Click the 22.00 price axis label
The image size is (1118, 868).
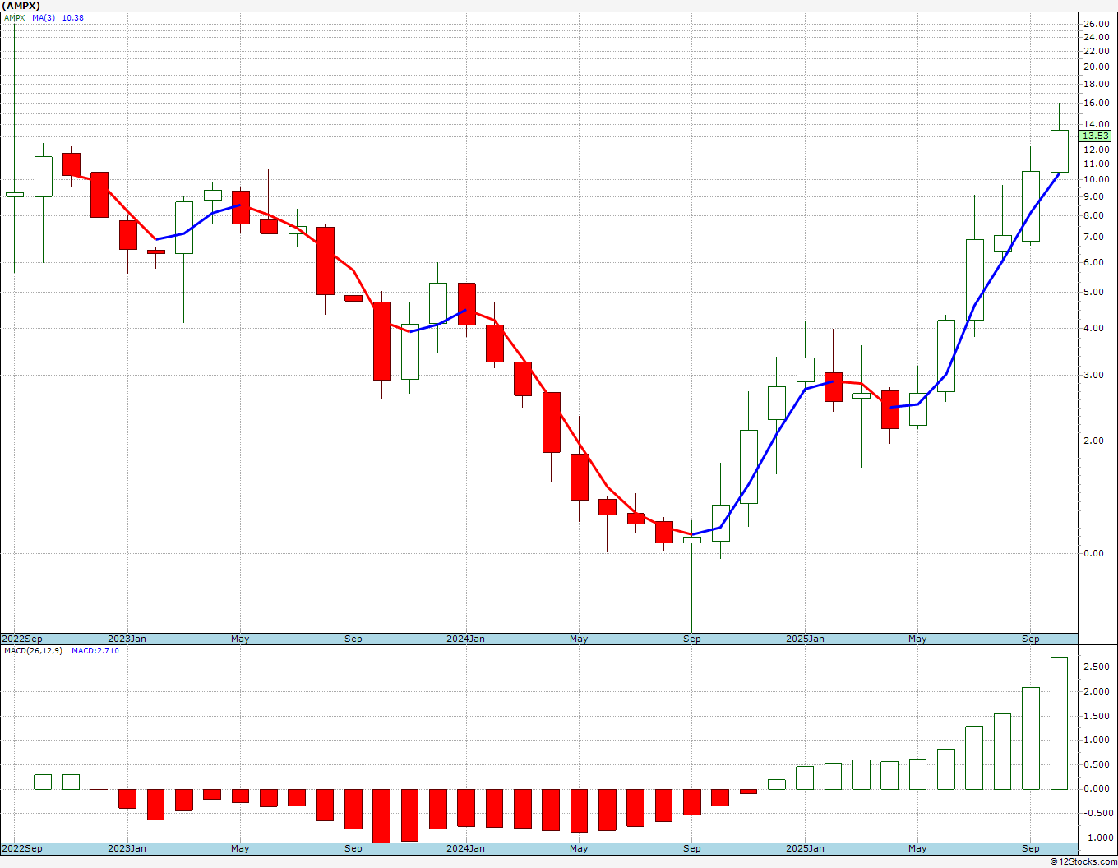click(1096, 51)
